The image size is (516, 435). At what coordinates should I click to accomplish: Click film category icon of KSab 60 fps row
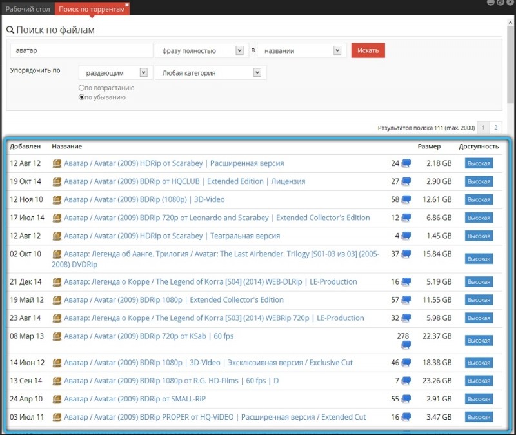(57, 336)
